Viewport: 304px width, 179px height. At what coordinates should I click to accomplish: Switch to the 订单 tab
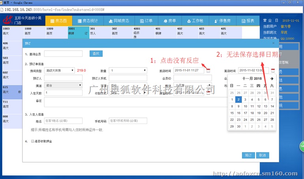pyautogui.click(x=146, y=21)
